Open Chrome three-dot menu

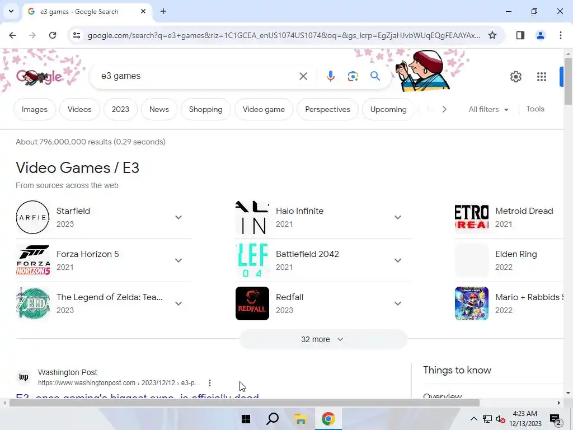pos(561,35)
